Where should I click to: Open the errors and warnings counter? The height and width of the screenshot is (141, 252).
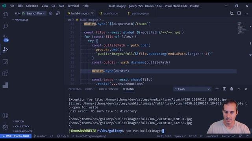click(x=63, y=136)
